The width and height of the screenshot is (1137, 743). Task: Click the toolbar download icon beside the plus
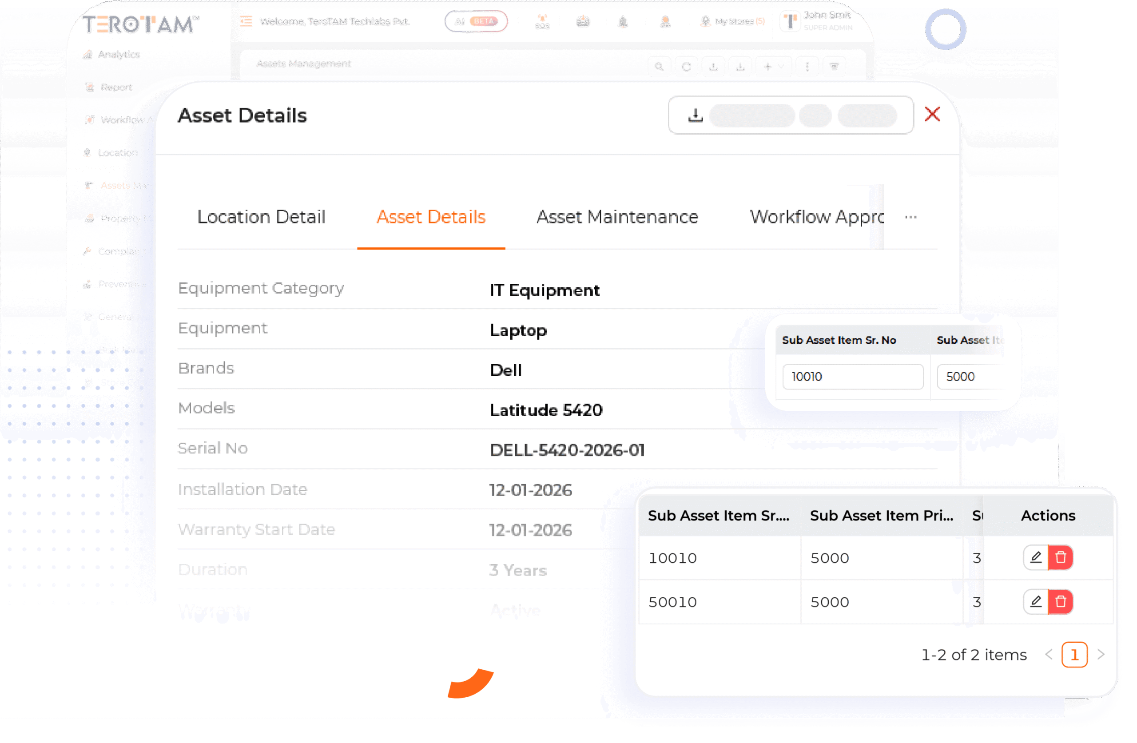coord(740,67)
